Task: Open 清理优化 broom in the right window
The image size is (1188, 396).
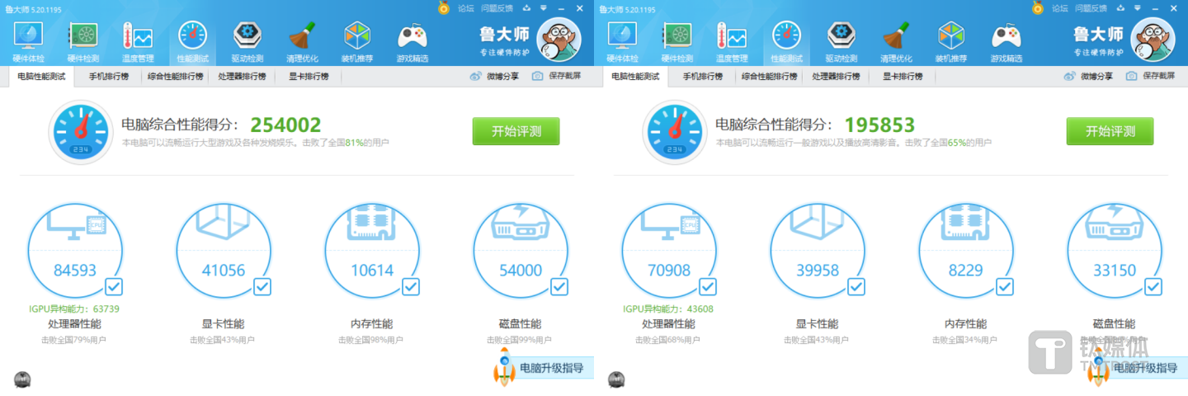Action: point(896,41)
